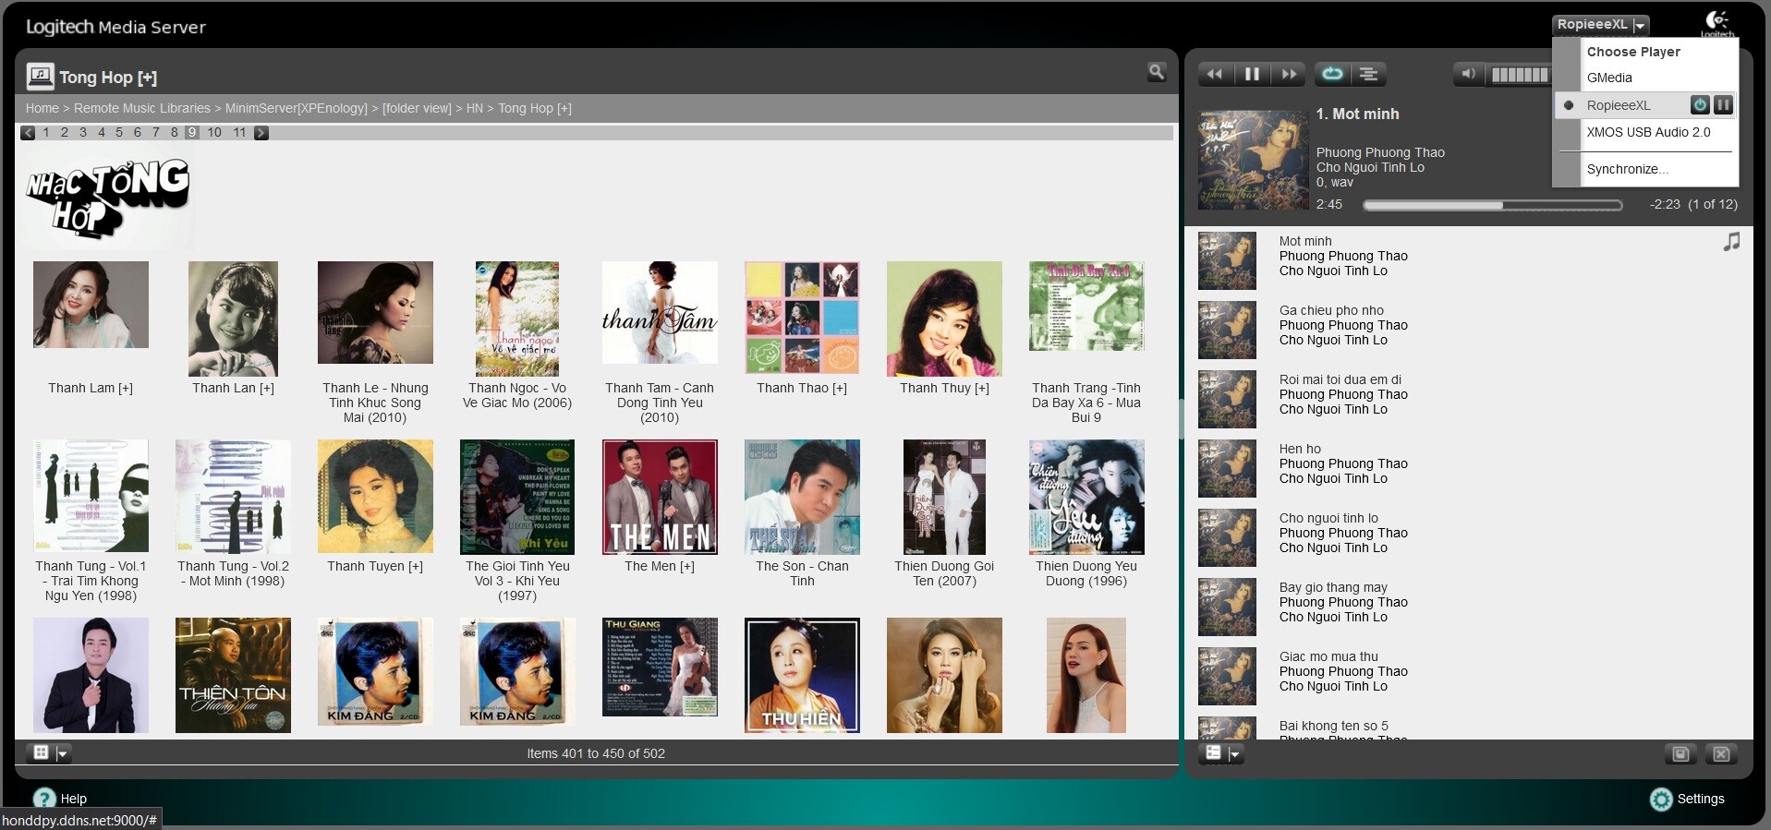This screenshot has height=830, width=1771.
Task: Choose Synchronize... menu entry
Action: coord(1627,169)
